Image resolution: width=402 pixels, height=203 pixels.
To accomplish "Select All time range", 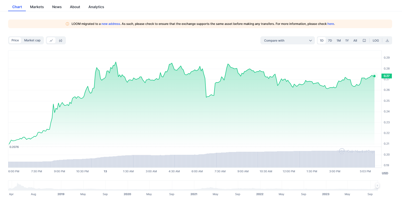I will point(355,40).
